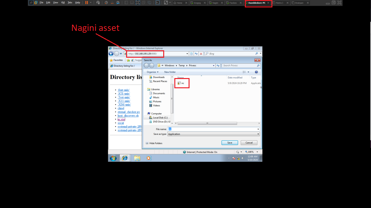
Task: Click the IE refresh icon
Action: (196, 54)
